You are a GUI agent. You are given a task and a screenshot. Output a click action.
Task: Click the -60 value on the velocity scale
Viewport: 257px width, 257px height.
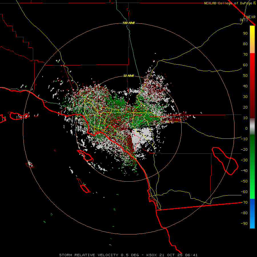(x=244, y=192)
